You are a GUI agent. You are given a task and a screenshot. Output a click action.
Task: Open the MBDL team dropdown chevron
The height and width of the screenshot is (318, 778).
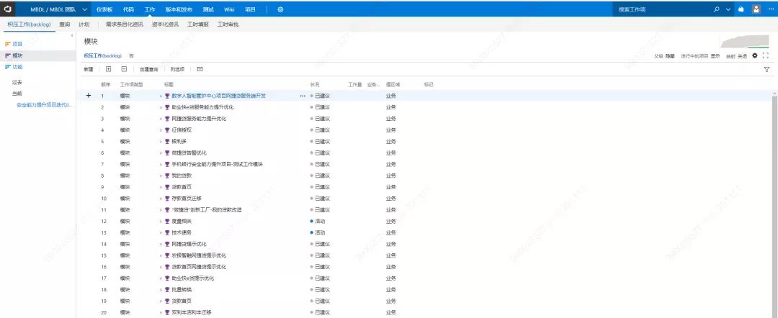pos(85,9)
